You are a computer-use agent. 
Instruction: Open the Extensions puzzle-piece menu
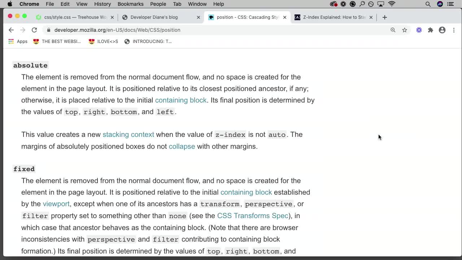pos(430,30)
